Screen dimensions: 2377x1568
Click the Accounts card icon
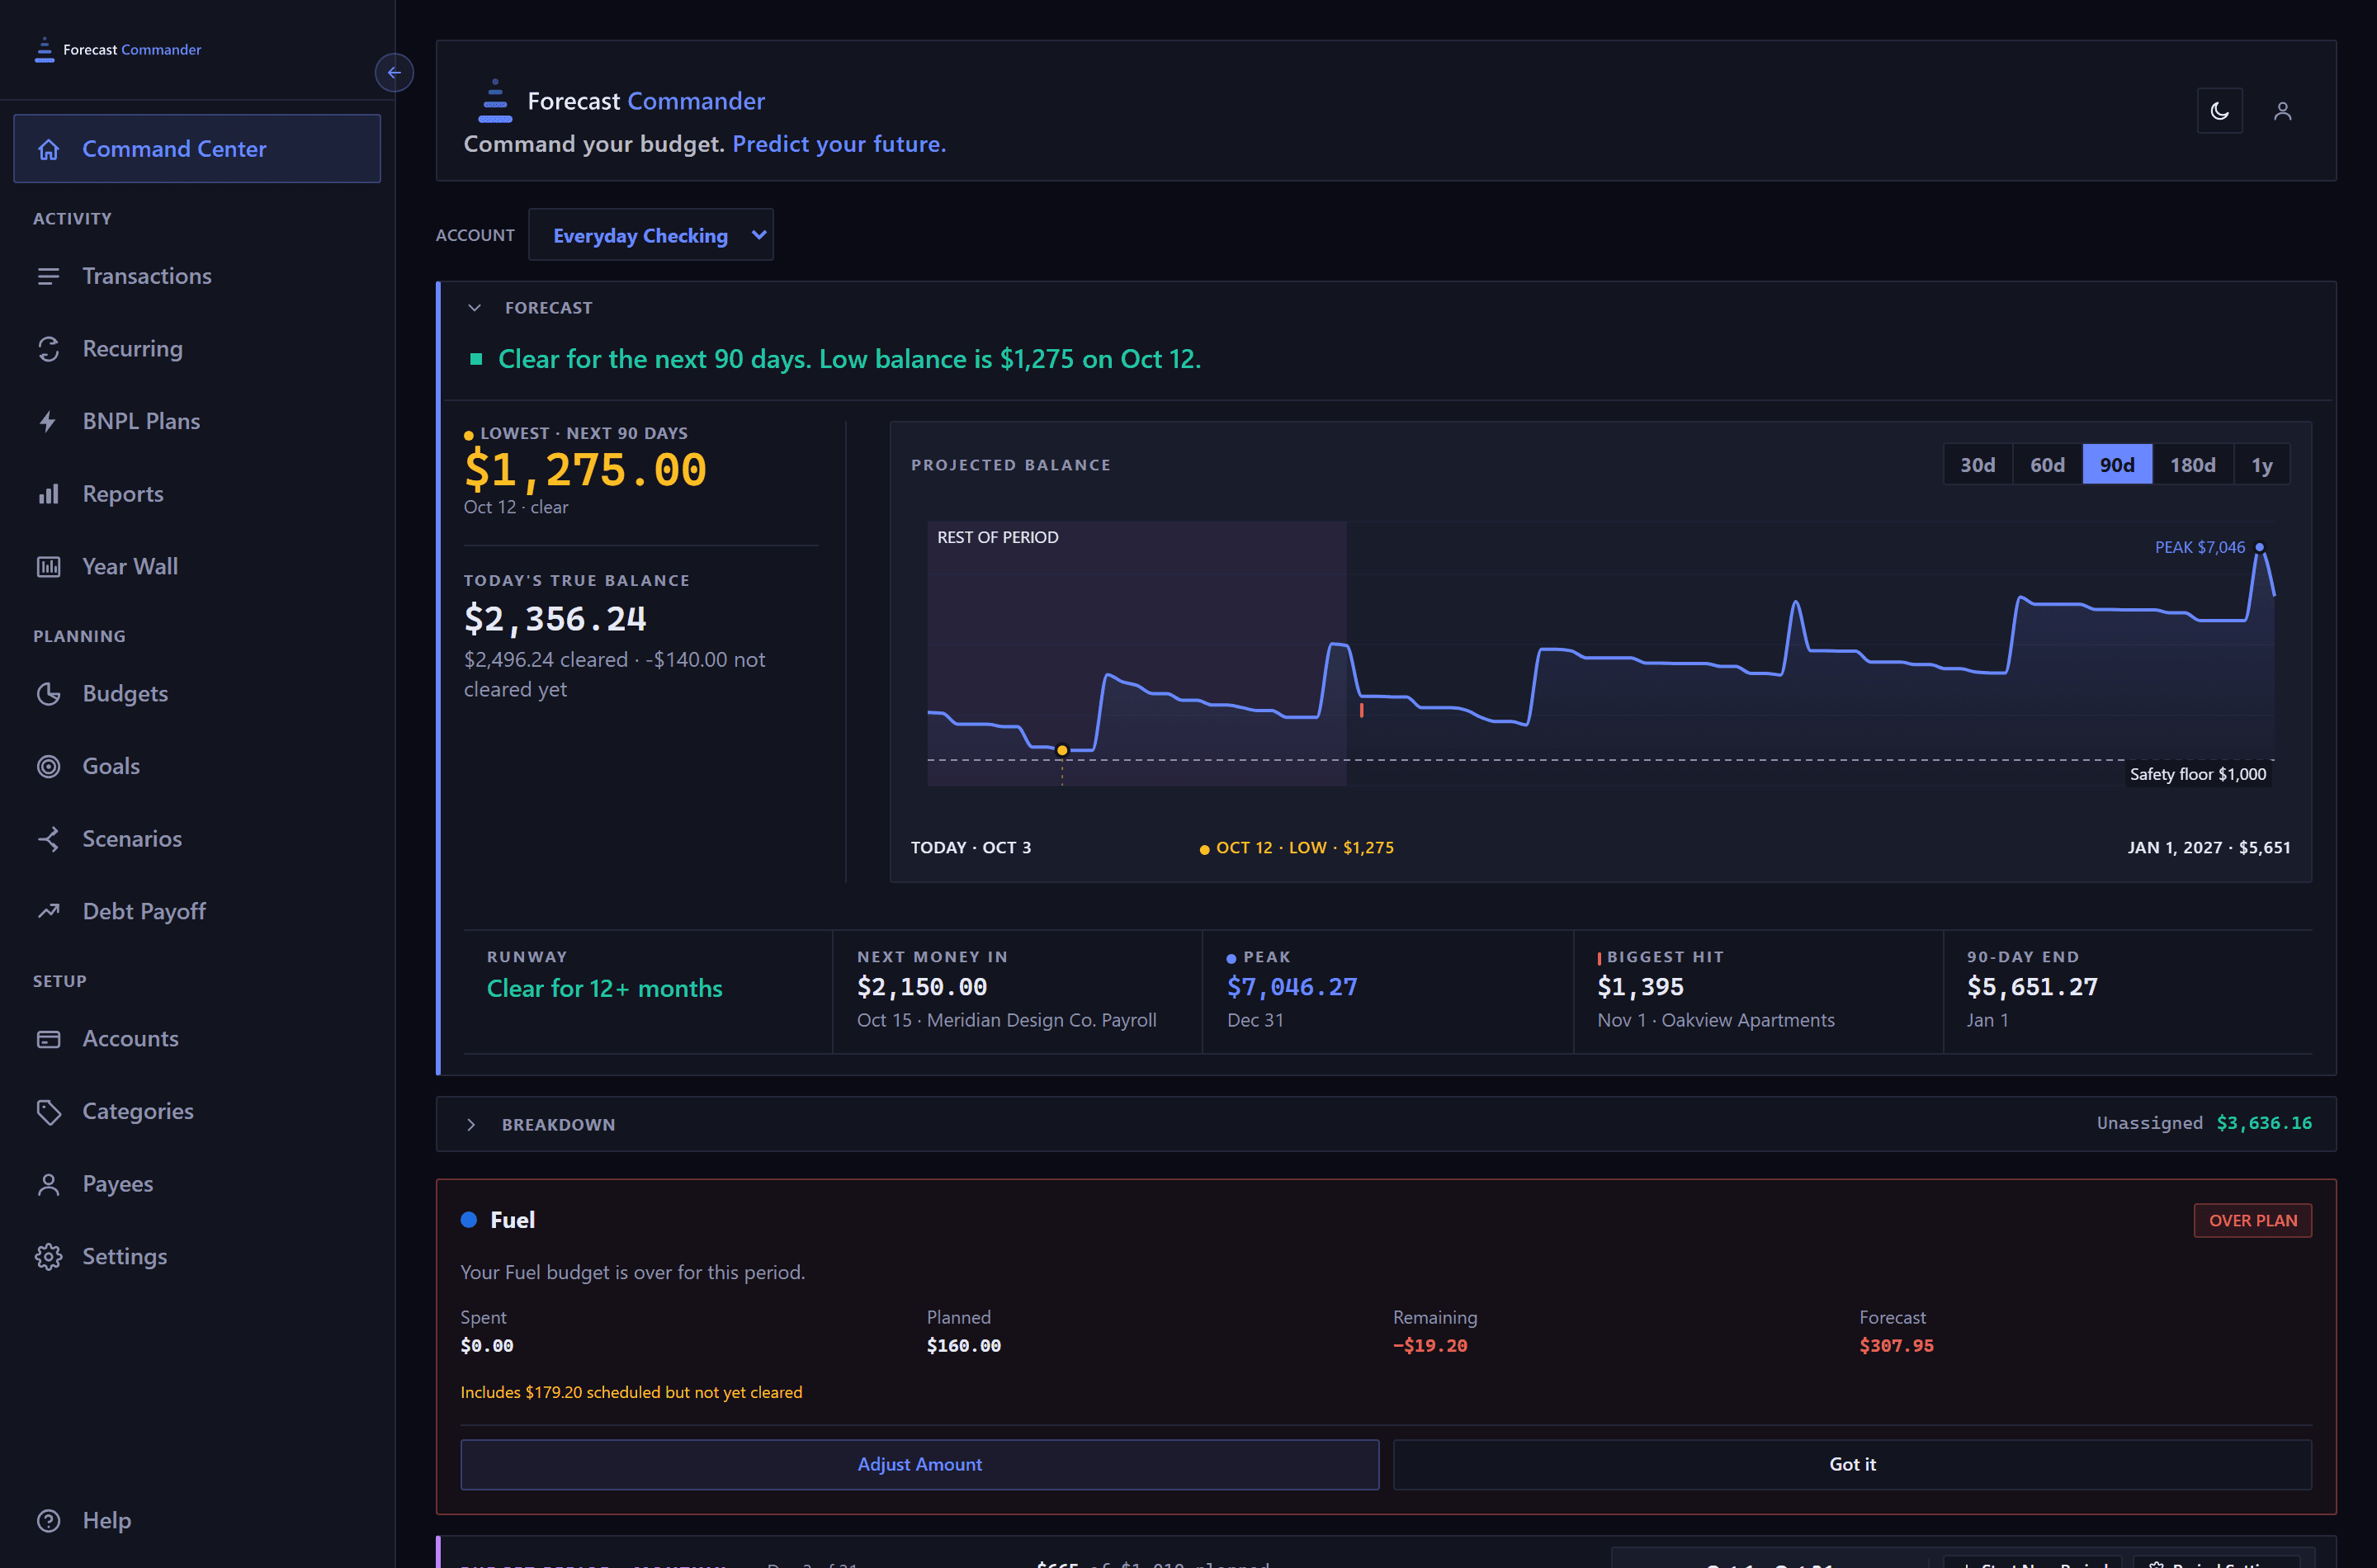coord(48,1039)
